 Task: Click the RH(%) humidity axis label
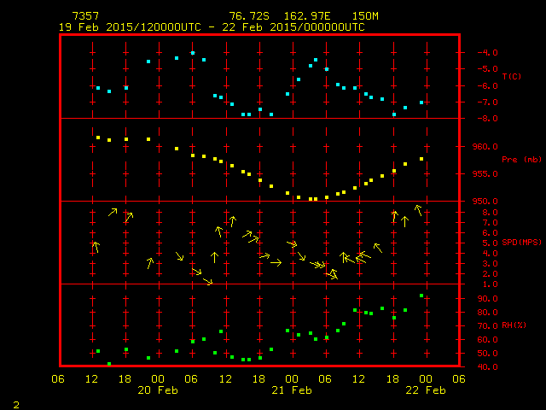[x=511, y=325]
